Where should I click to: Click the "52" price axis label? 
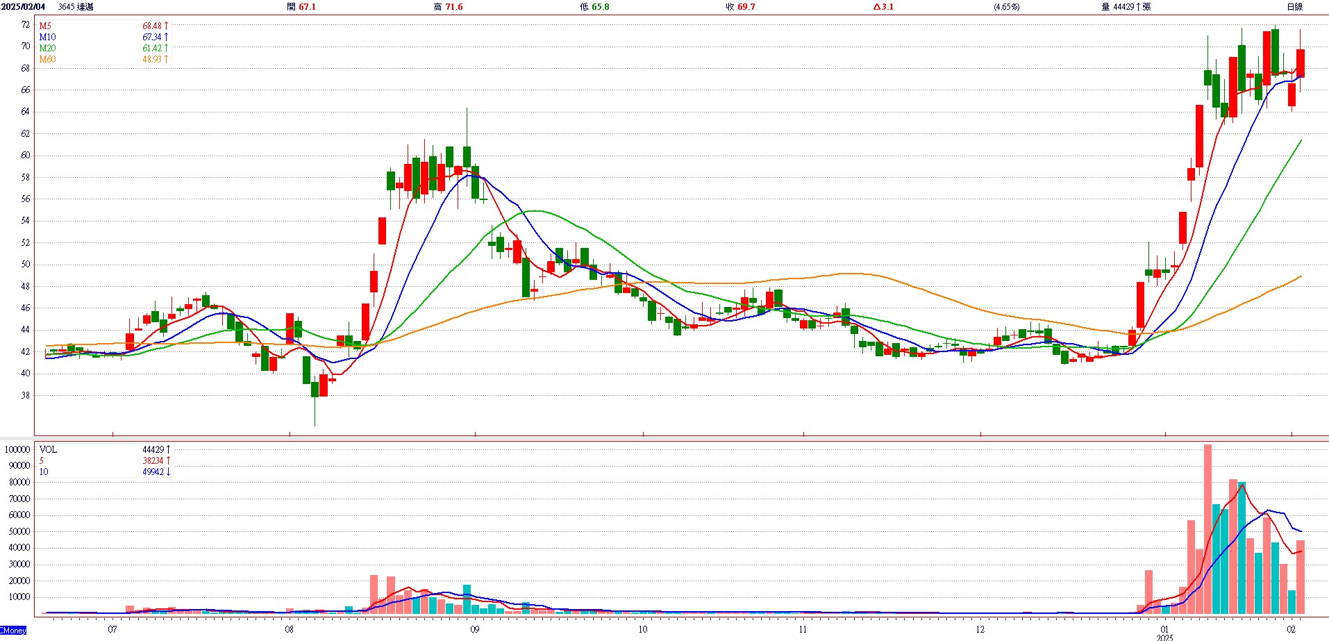[26, 243]
